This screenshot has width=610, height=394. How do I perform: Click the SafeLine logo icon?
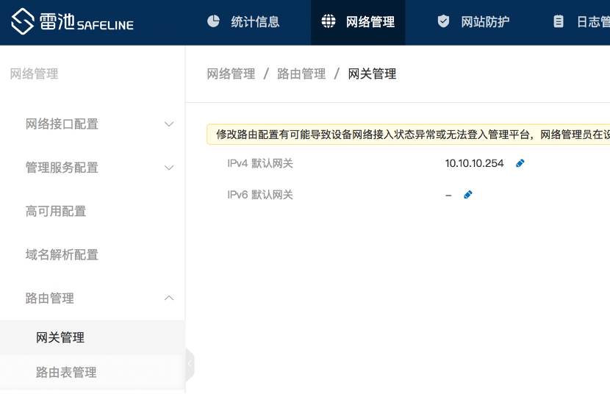23,22
